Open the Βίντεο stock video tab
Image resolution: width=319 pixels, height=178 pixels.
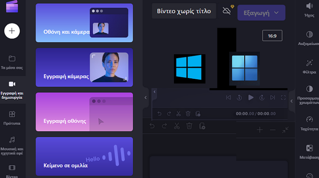point(12,171)
